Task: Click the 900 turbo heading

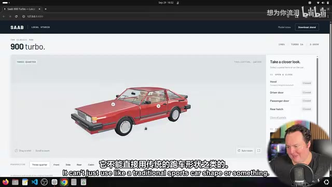Action: (x=27, y=47)
